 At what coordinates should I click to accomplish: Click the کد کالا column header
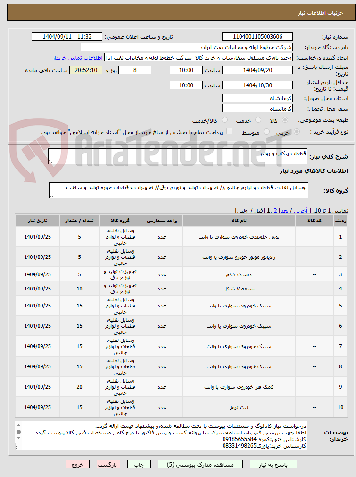coord(315,221)
